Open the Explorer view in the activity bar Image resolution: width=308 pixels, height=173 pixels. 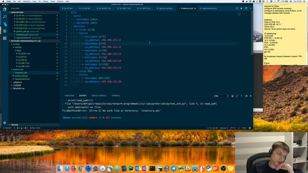click(5, 9)
